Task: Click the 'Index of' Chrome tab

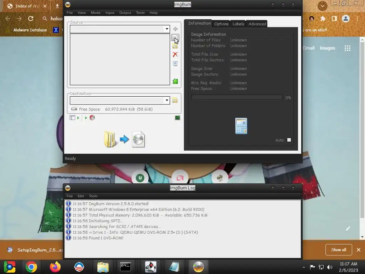Action: click(x=27, y=6)
